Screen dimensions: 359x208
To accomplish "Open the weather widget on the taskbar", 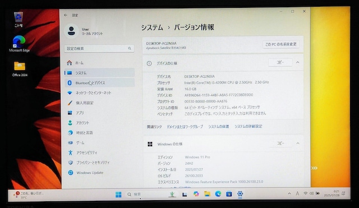I will pos(29,195).
